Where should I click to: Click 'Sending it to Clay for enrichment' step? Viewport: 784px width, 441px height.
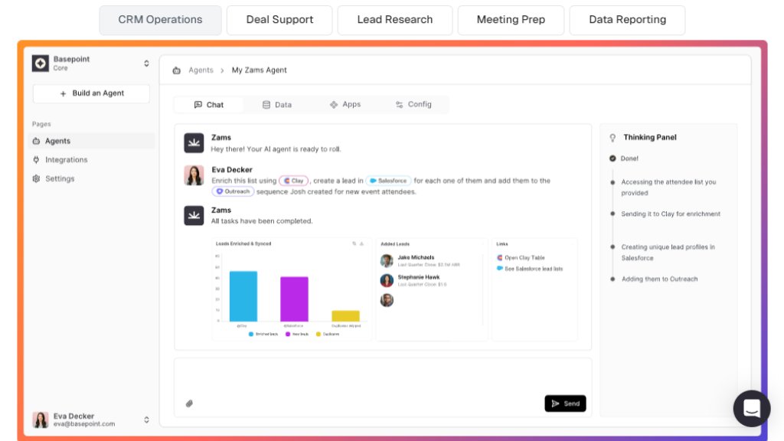[x=671, y=214]
